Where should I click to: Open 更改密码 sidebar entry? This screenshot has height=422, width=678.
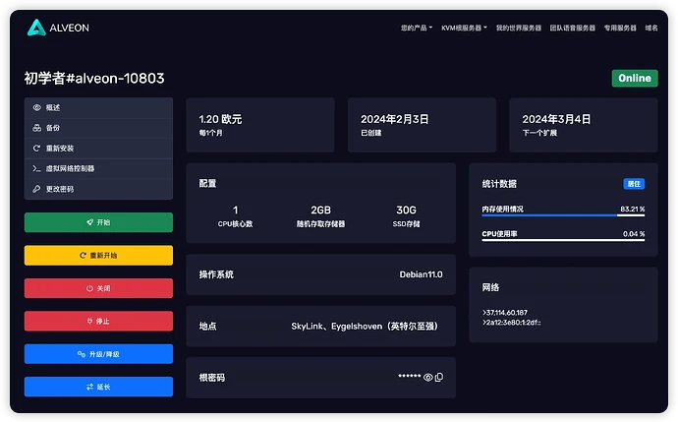point(98,189)
